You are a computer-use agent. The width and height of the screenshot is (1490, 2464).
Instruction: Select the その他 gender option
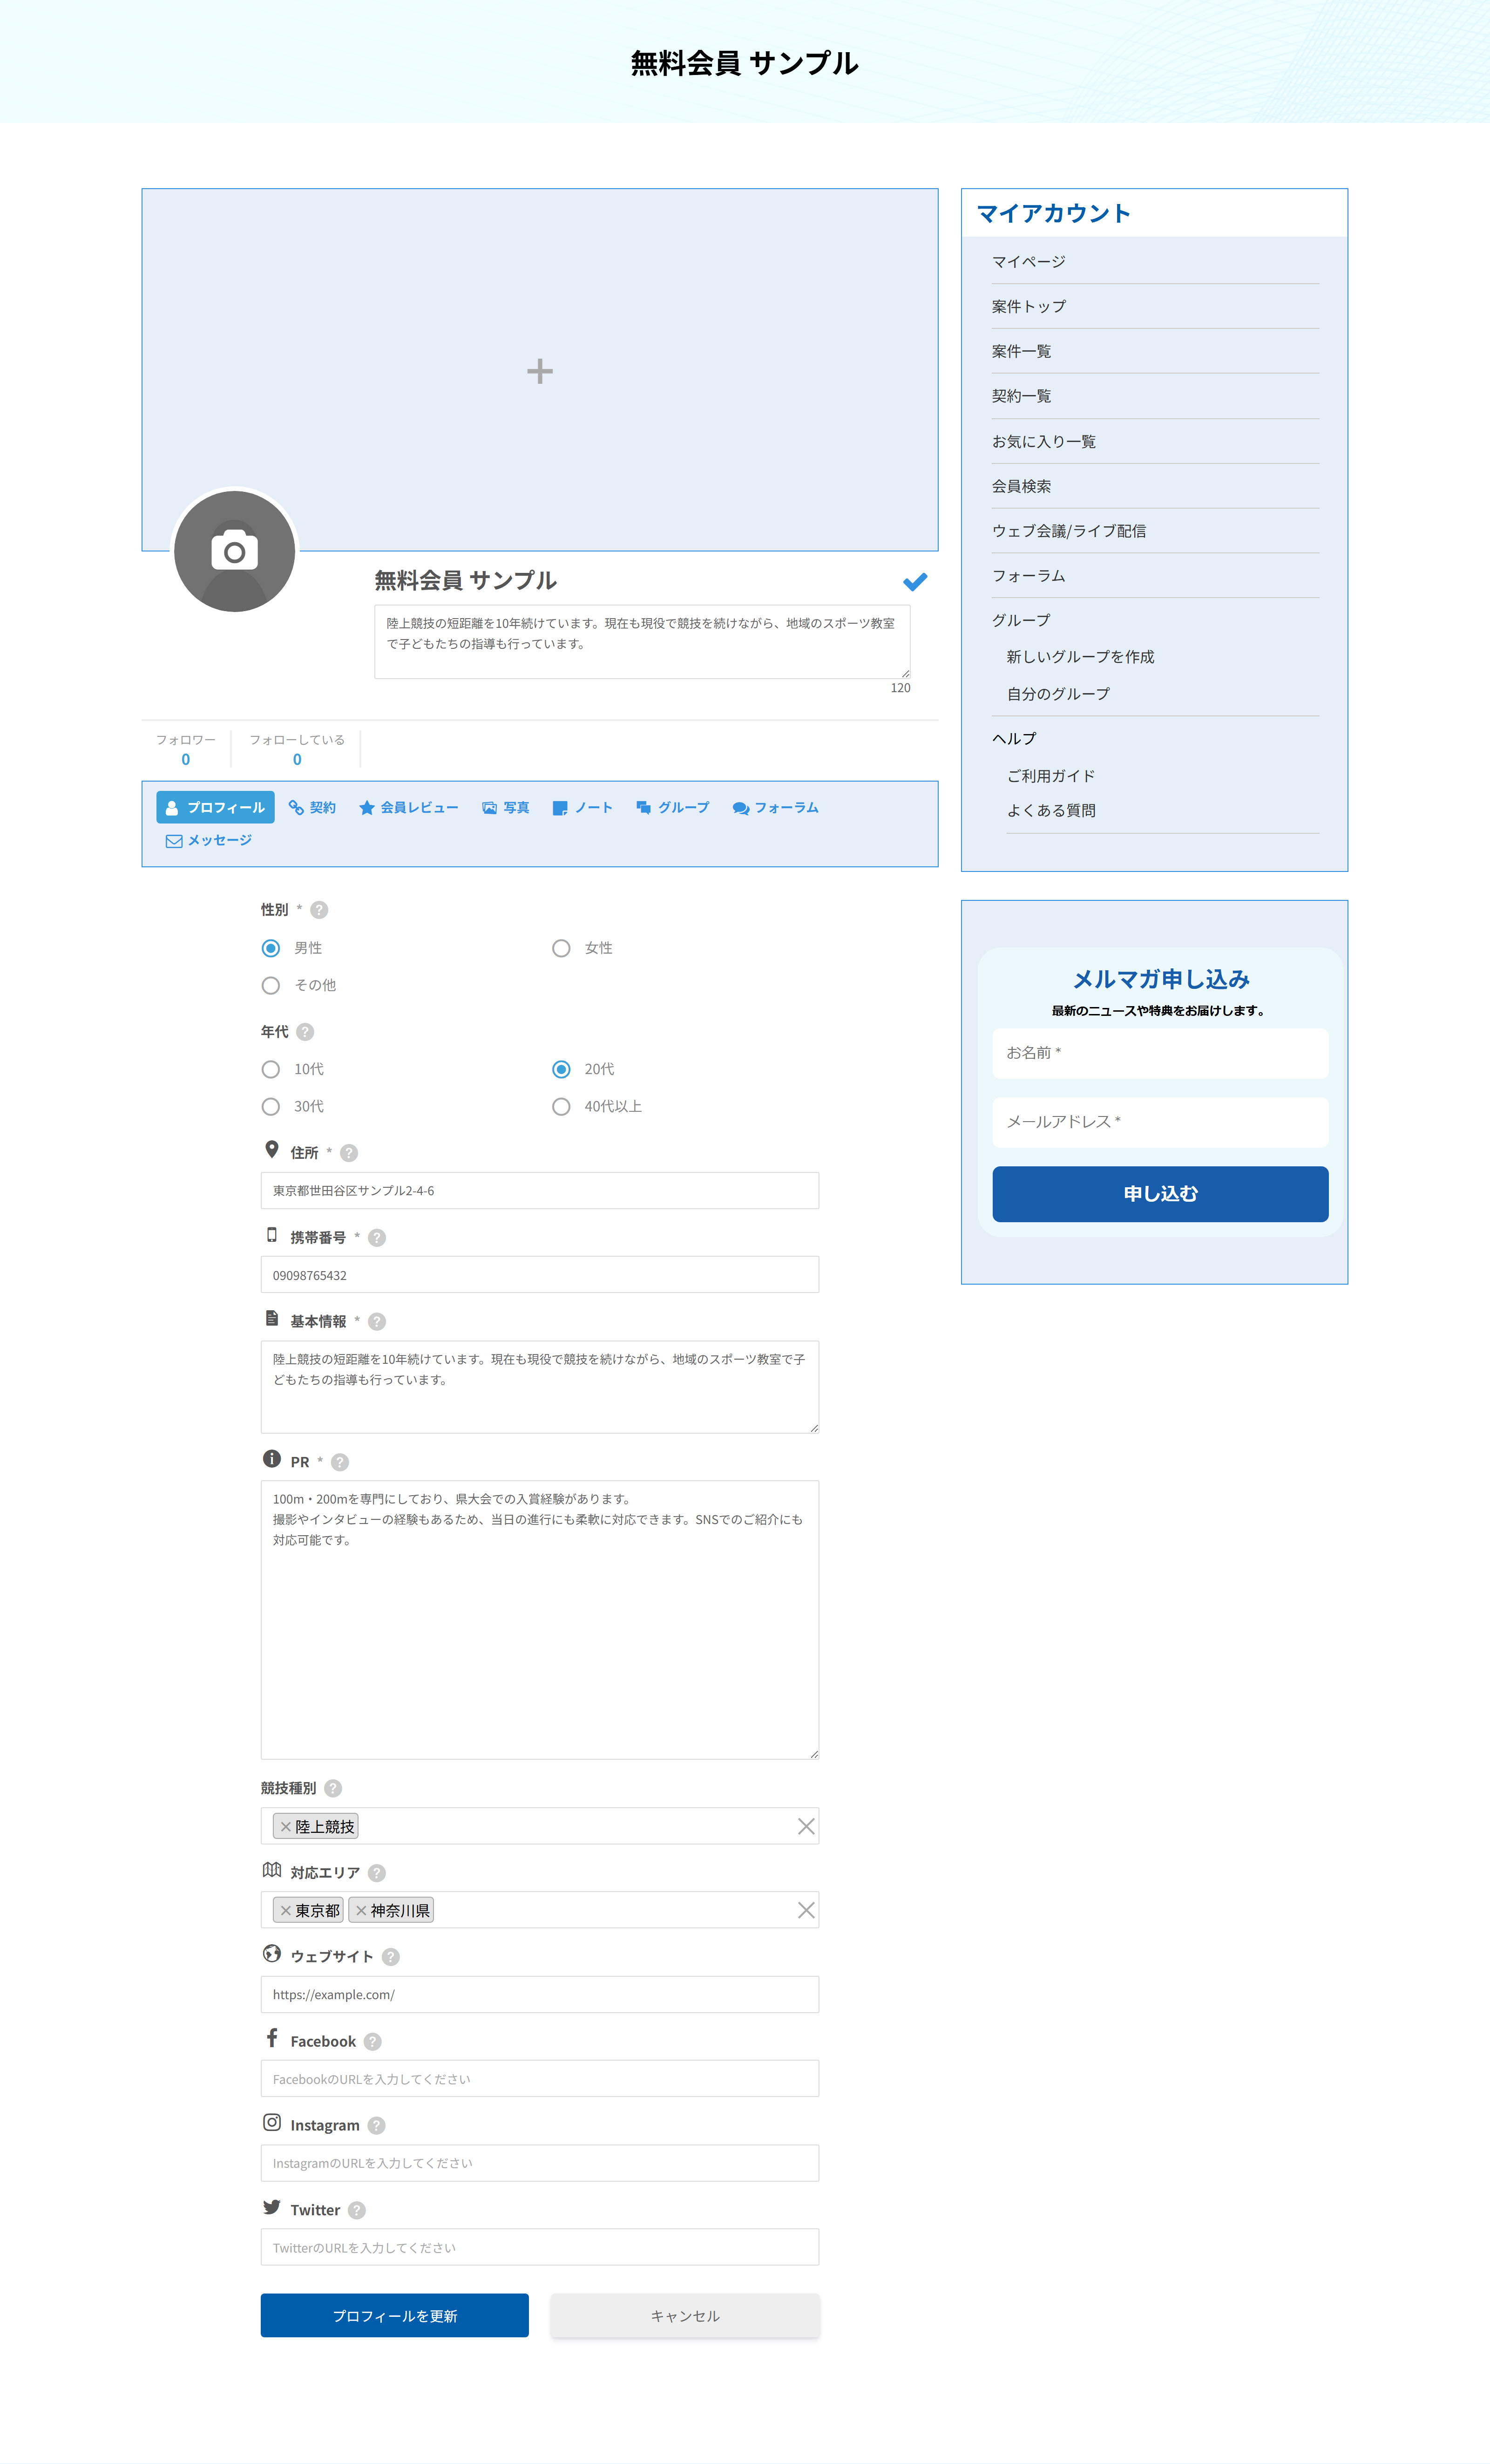point(271,986)
